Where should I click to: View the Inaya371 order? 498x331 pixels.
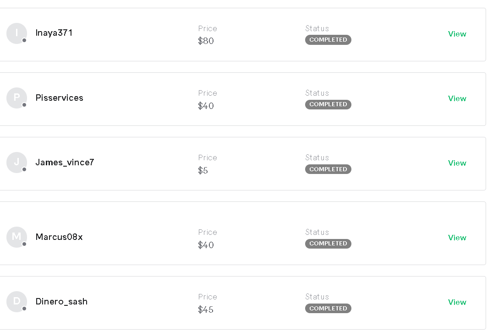[457, 34]
